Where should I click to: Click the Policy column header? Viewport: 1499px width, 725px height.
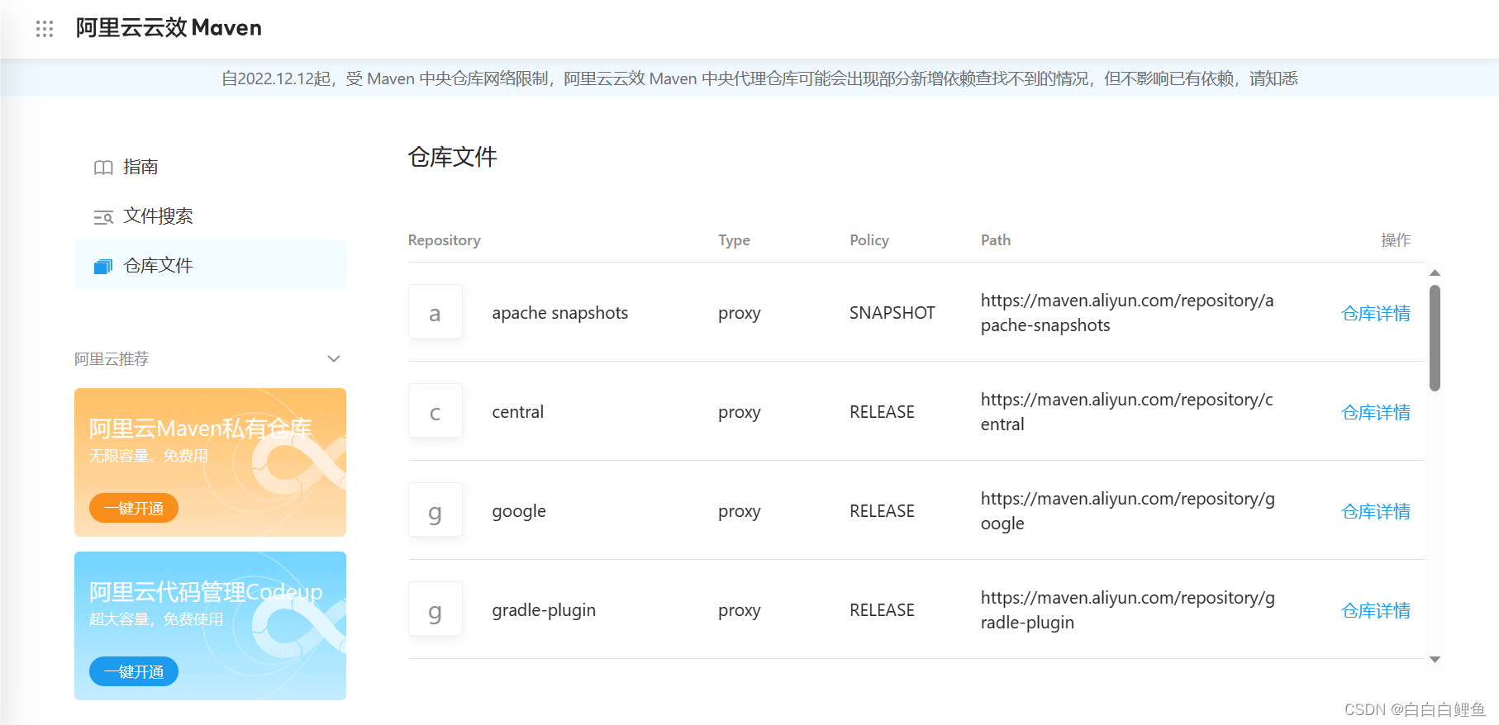869,240
